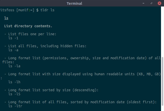Click the 'tldr ls' command text
164x111 pixels.
pyautogui.click(x=47, y=10)
